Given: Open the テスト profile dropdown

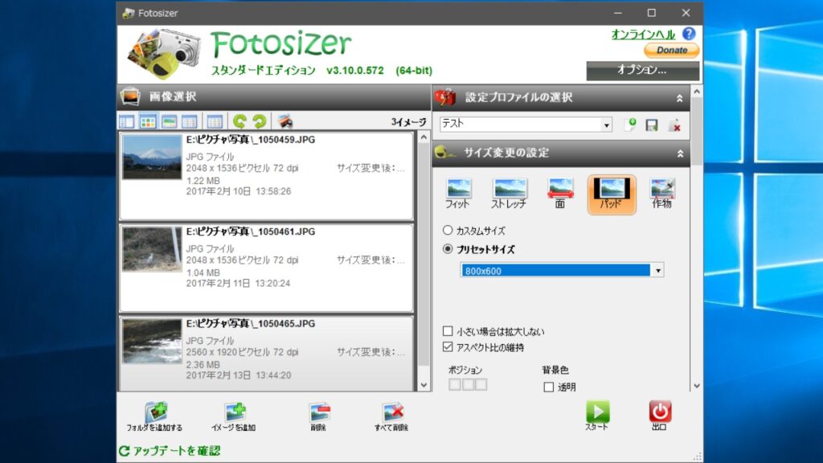Looking at the screenshot, I should pos(606,125).
